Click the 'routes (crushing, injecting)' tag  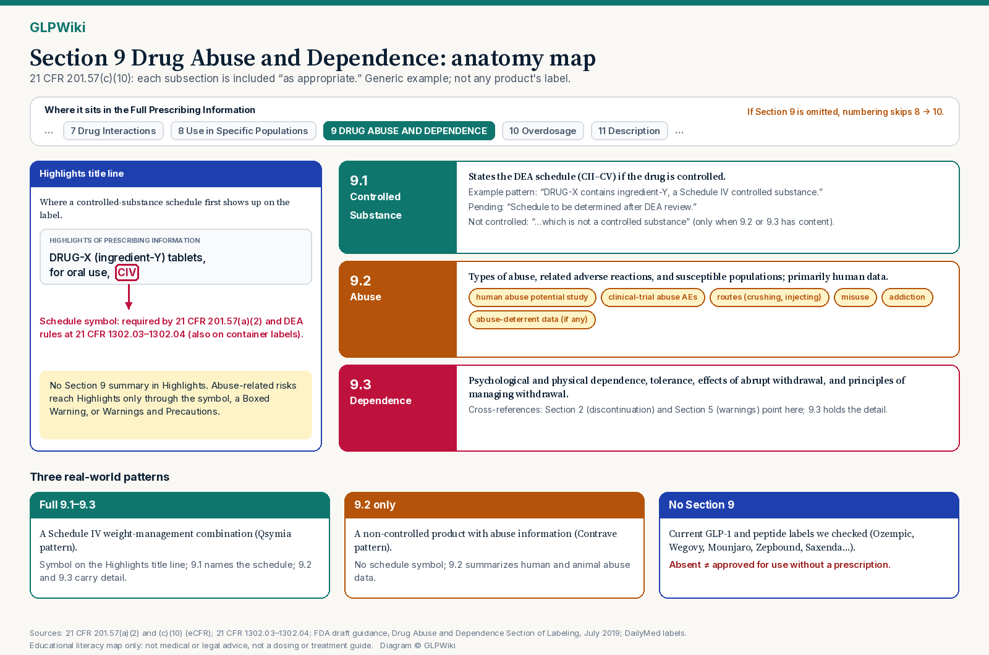coord(769,297)
